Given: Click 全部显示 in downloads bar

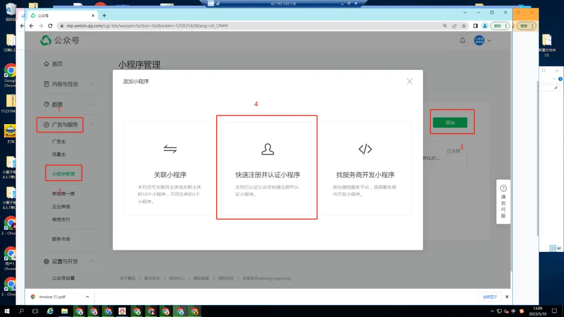Looking at the screenshot, I should tap(489, 297).
